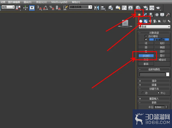Open the 渲染(R) menu

pyautogui.click(x=28, y=2)
